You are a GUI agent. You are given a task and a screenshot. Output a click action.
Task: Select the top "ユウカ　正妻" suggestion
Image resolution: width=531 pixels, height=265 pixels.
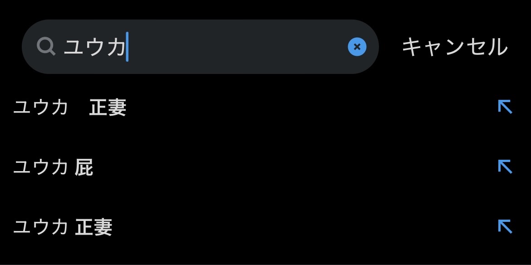click(70, 108)
